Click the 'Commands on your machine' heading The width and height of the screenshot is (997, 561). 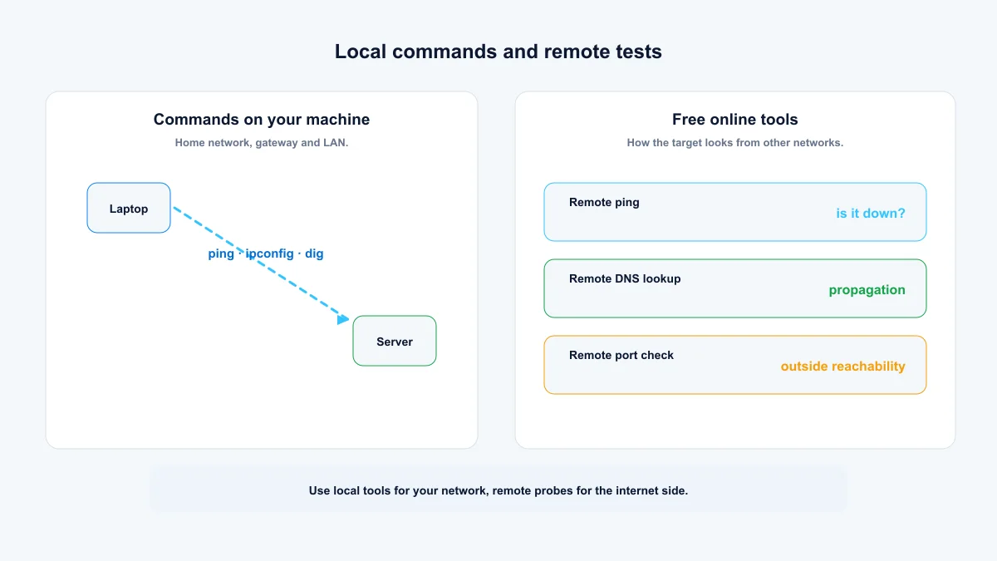(262, 120)
